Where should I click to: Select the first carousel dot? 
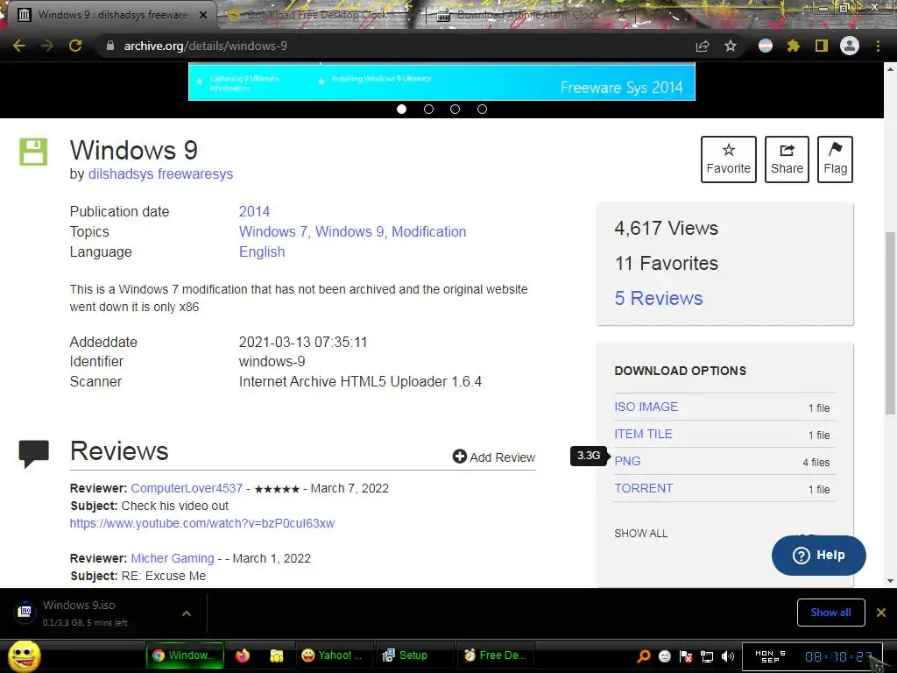pos(401,109)
